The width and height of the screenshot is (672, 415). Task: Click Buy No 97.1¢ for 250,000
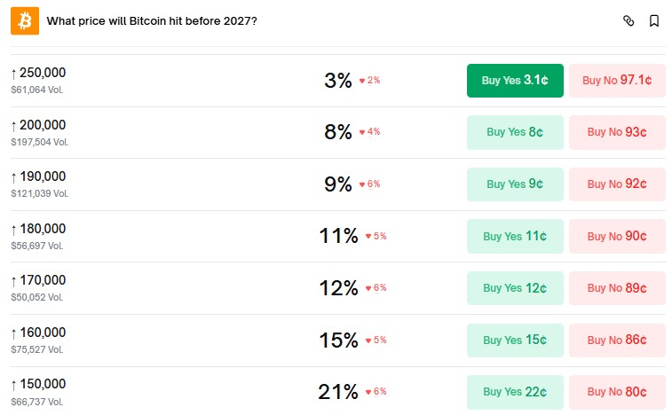(x=617, y=81)
